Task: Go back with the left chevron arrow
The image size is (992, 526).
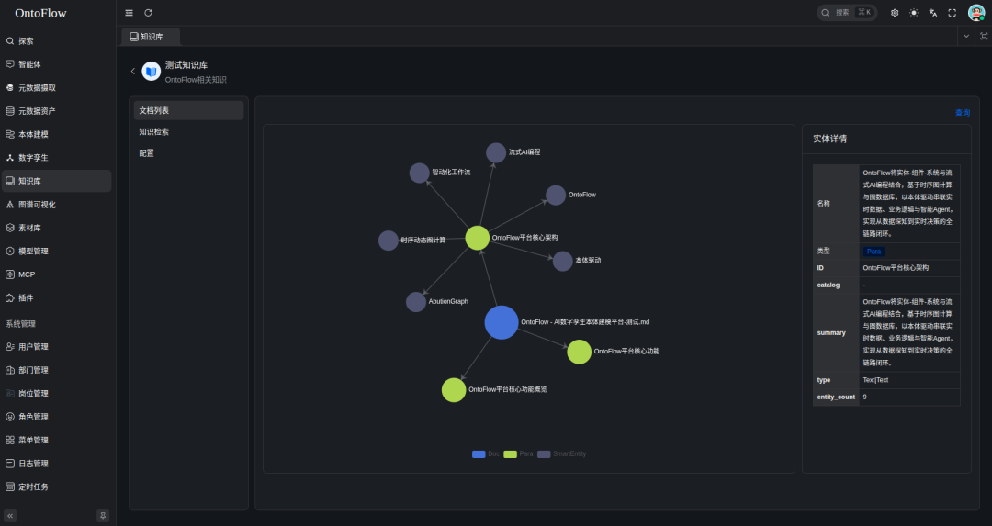Action: point(133,71)
